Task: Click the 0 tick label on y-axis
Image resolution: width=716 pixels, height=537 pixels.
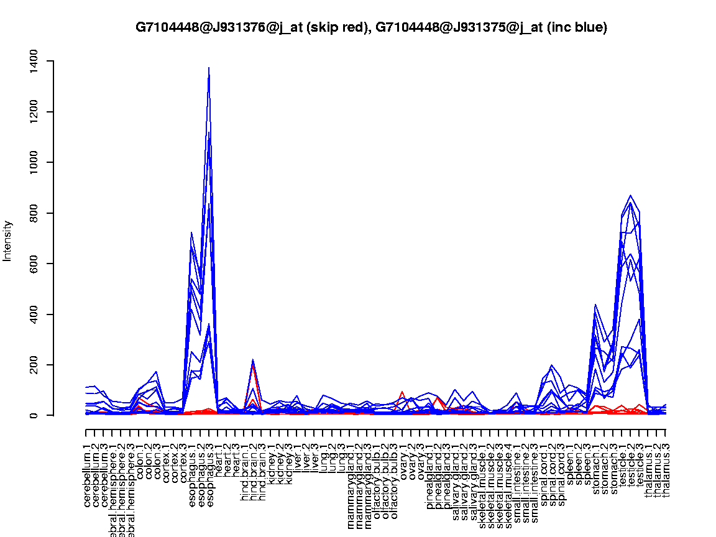Action: click(34, 415)
